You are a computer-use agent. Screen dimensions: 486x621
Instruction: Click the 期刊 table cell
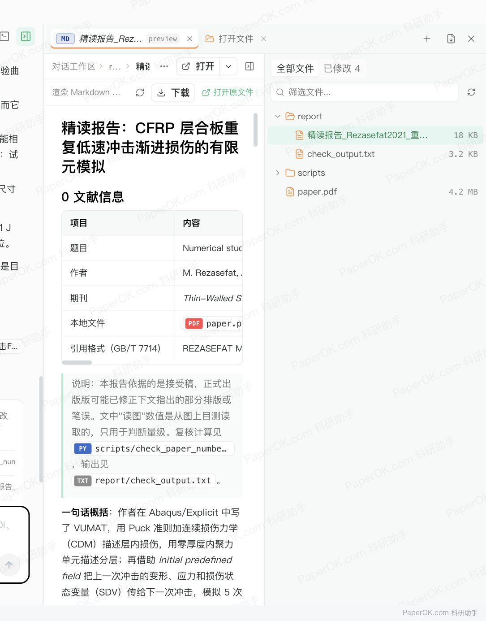[x=118, y=298]
